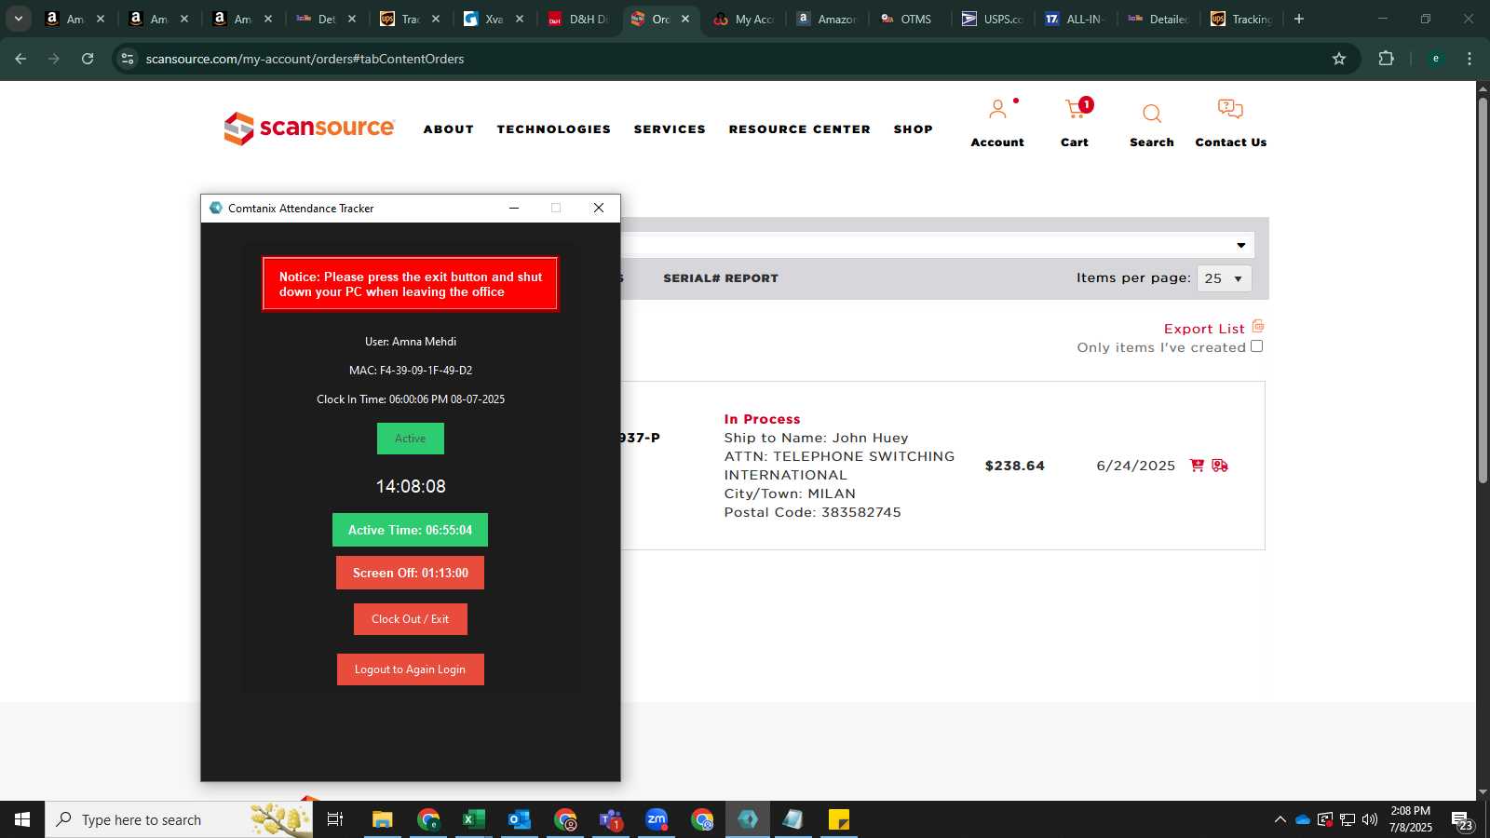
Task: Switch to the My Account browser tab
Action: coord(744,19)
